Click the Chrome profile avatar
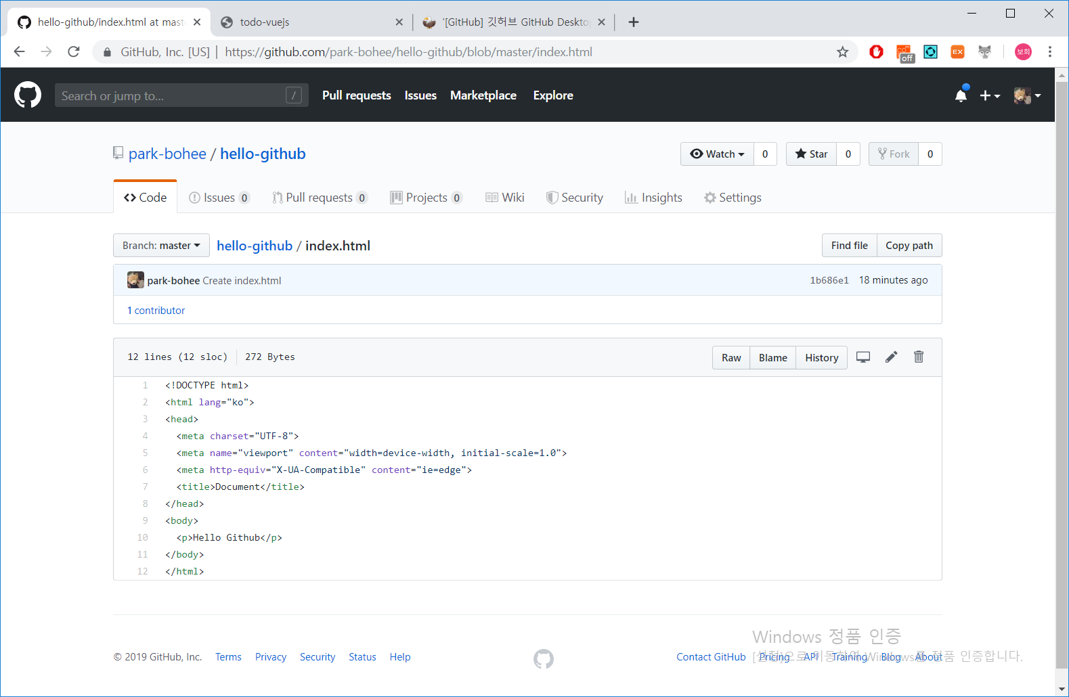The height and width of the screenshot is (697, 1069). tap(1023, 52)
